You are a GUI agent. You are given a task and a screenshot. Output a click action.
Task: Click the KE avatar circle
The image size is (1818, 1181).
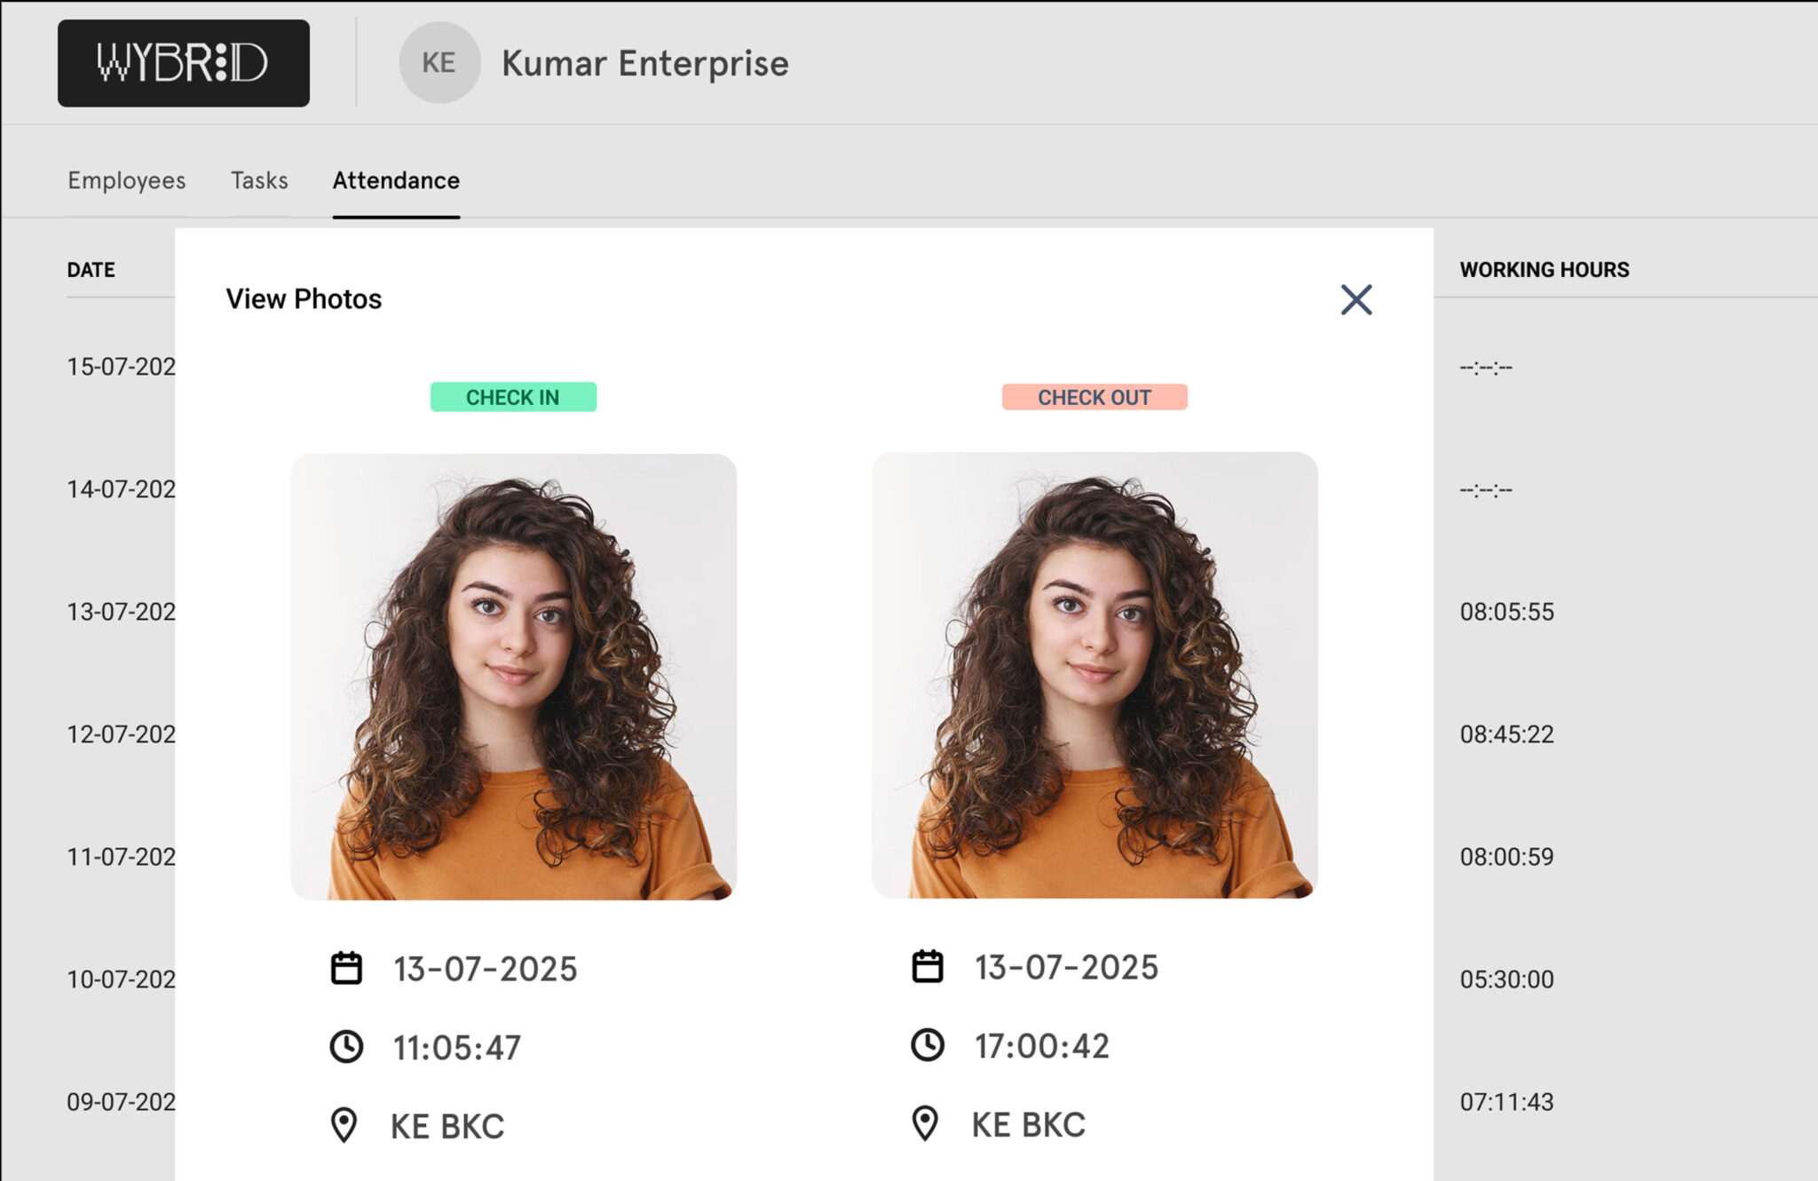(439, 63)
